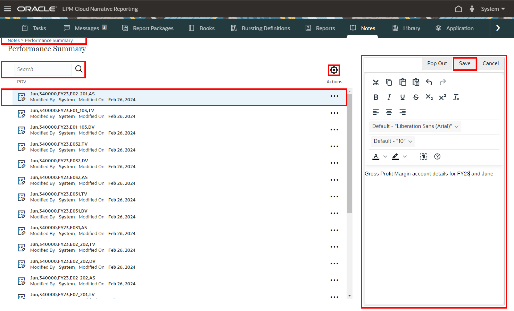
Task: Click the note icon for Jun,340000,FY23,E032,AS
Action: coord(22,181)
